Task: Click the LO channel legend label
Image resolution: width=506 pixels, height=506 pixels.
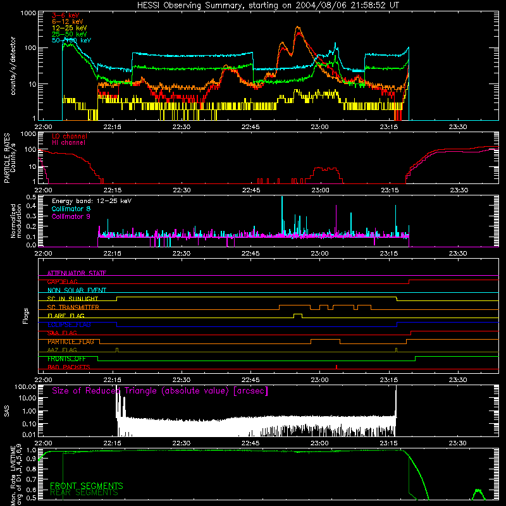Action: 70,136
